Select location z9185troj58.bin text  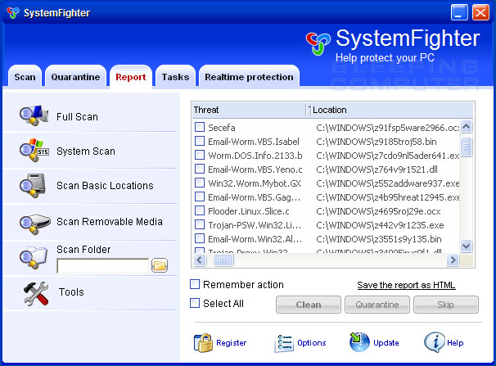[377, 142]
